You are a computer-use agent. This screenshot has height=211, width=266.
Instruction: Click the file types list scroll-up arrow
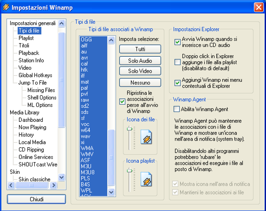[111, 40]
